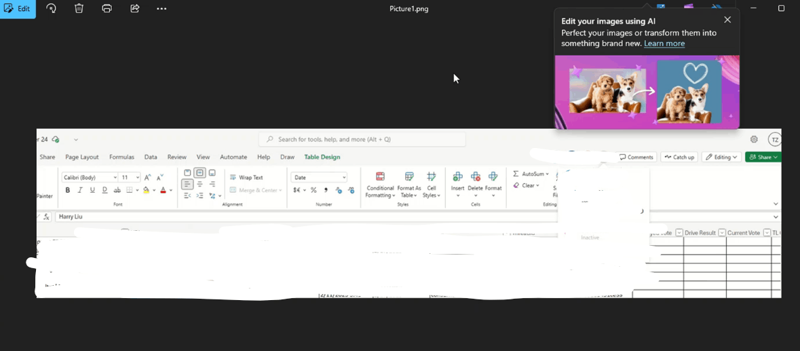800x351 pixels.
Task: Click the Wrap Text button
Action: [x=246, y=178]
